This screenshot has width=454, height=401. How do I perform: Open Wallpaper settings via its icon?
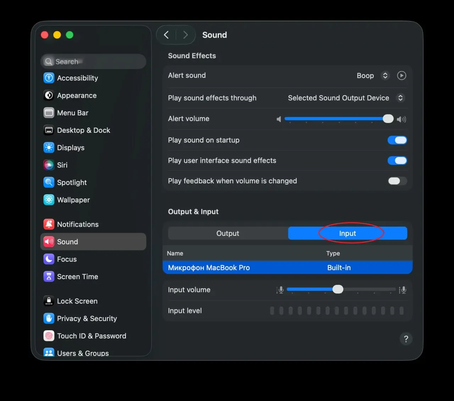[49, 200]
